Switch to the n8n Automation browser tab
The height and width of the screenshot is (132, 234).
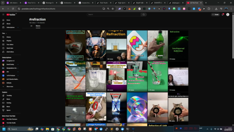pyautogui.click(x=14, y=3)
